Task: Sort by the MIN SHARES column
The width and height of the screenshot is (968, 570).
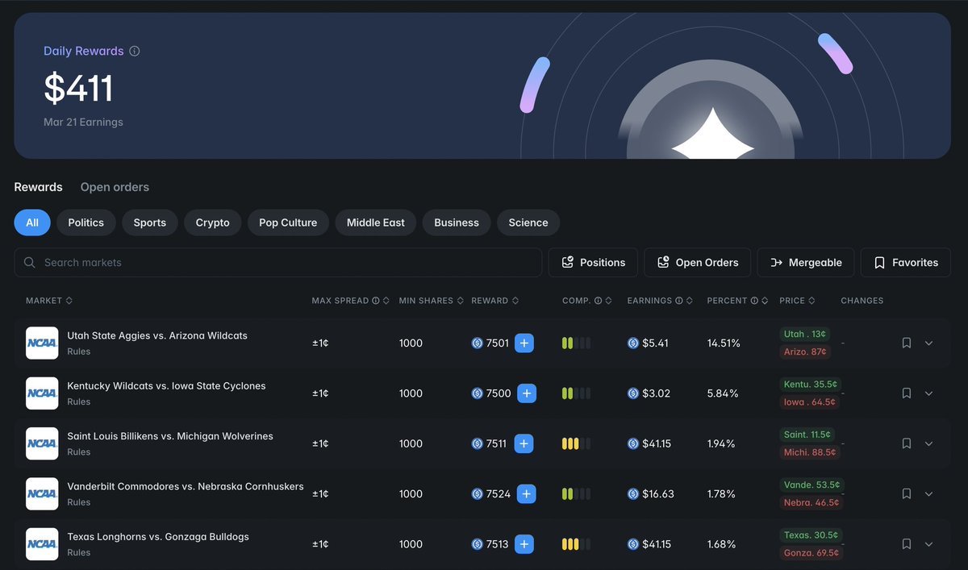Action: click(x=432, y=301)
